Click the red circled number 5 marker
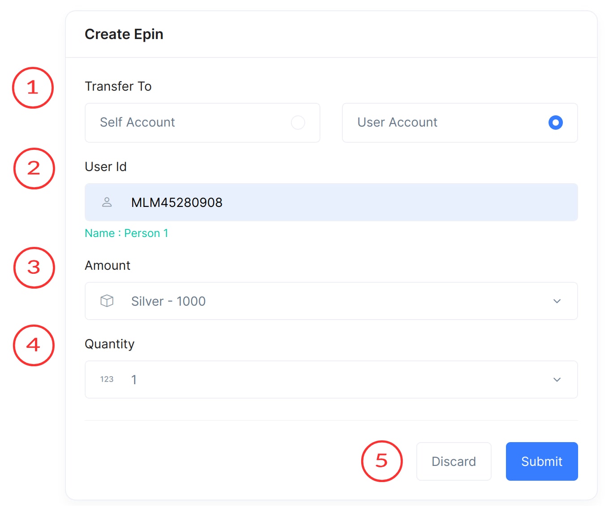 point(382,461)
